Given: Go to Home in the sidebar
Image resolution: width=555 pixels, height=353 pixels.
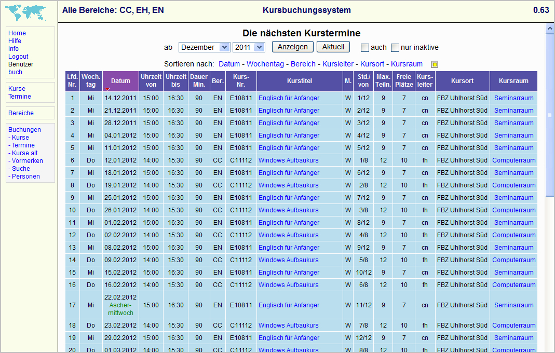Looking at the screenshot, I should (x=17, y=33).
